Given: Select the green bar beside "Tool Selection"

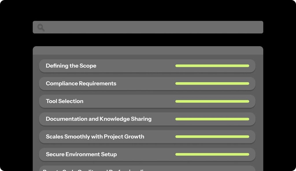Looking at the screenshot, I should click(x=212, y=101).
